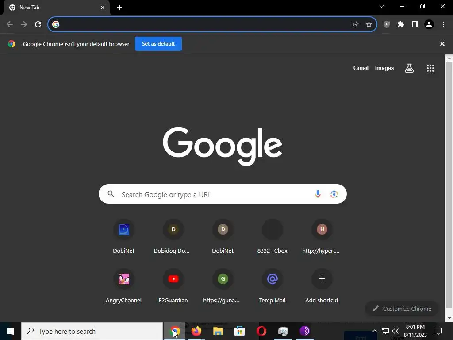Open the Chrome three-dot menu

click(x=443, y=25)
